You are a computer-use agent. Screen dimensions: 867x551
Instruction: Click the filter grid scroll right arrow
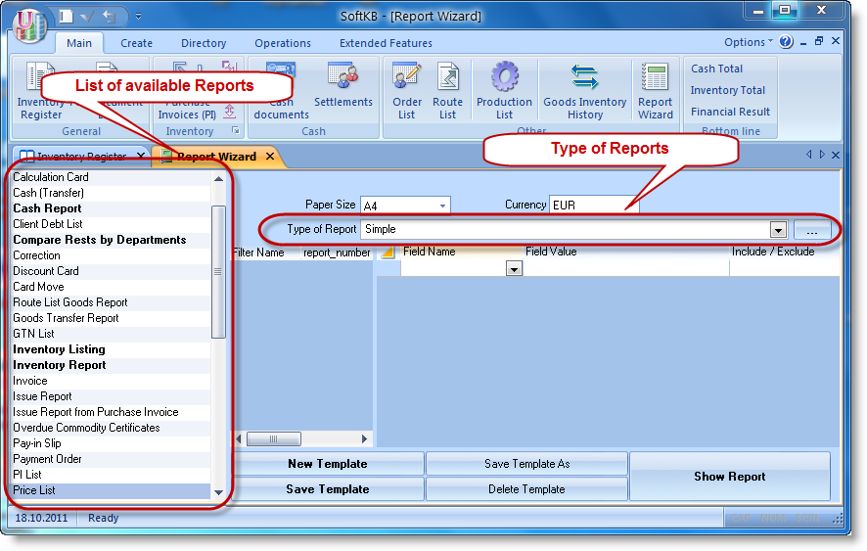click(x=364, y=438)
